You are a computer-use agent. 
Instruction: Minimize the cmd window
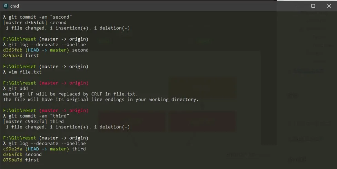tap(297, 6)
